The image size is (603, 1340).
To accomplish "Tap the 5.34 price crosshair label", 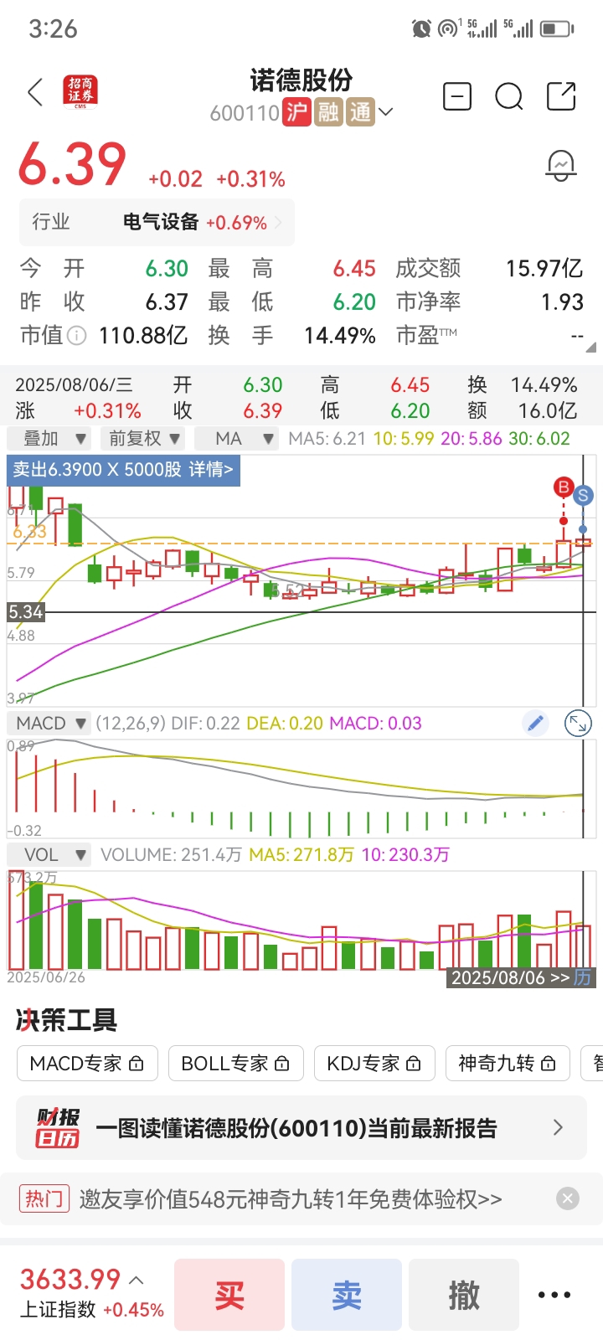I will point(25,612).
